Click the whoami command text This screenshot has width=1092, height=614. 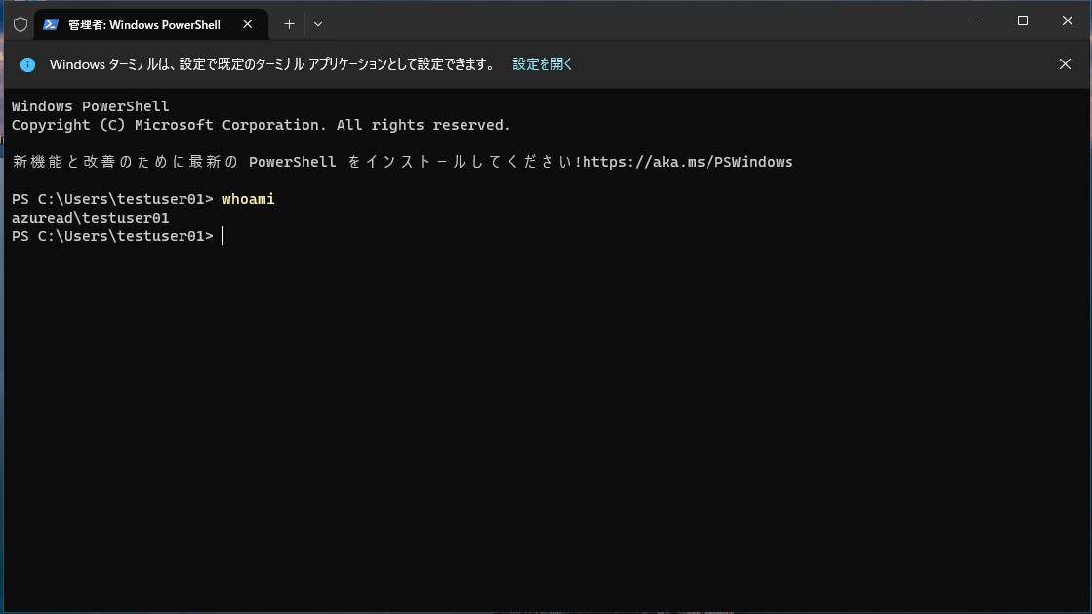[x=248, y=199]
